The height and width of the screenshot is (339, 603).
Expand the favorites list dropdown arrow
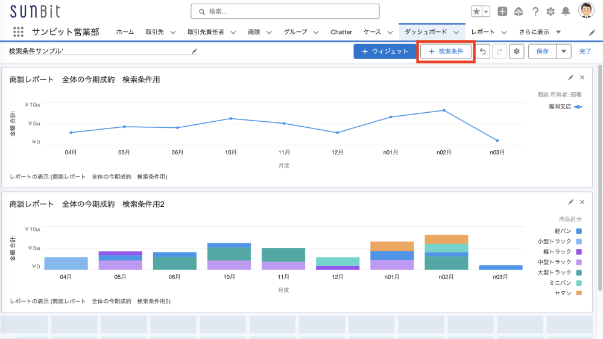coord(486,11)
